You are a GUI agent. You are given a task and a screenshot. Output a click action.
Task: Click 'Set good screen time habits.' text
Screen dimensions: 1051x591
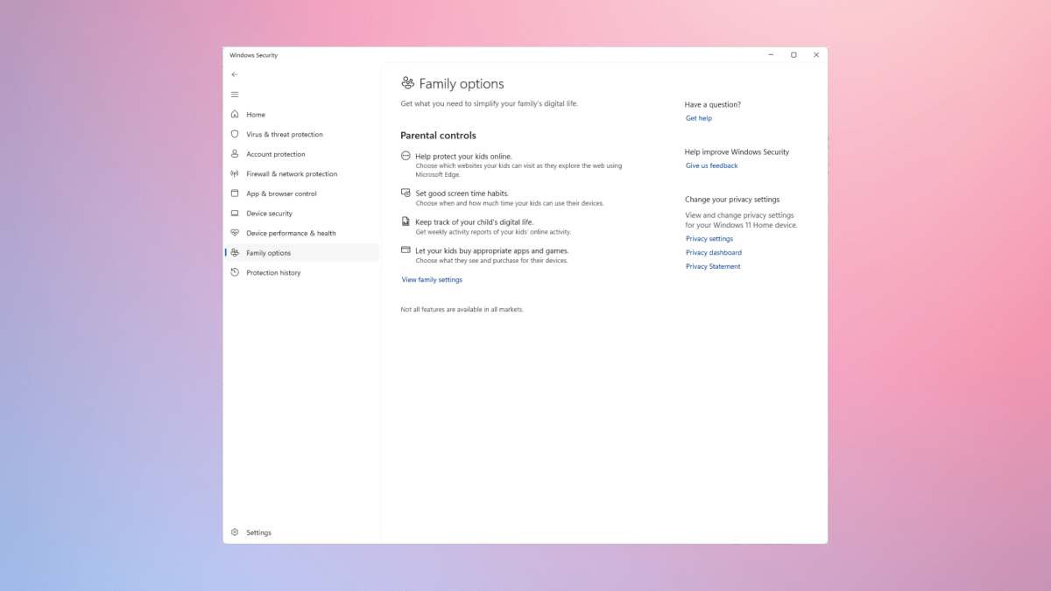click(462, 193)
